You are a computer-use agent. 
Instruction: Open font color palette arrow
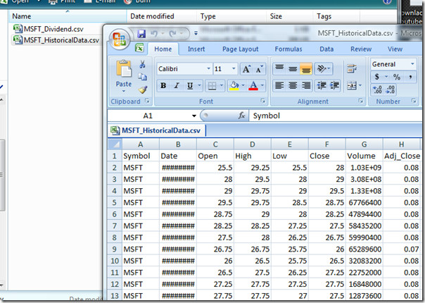click(x=262, y=85)
